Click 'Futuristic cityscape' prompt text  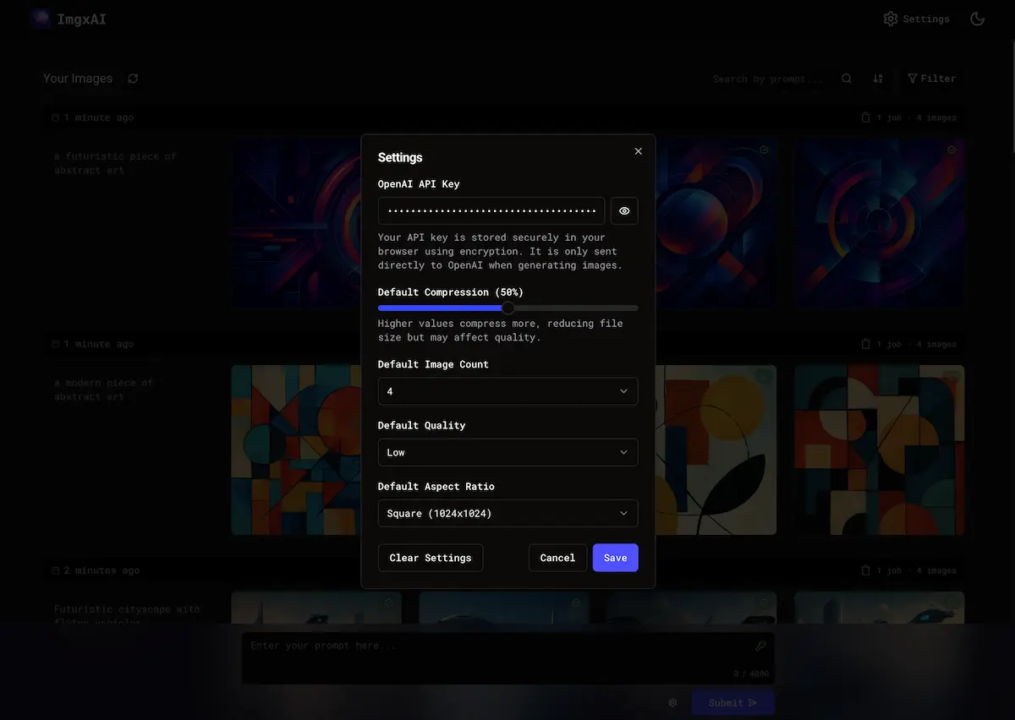coord(127,615)
